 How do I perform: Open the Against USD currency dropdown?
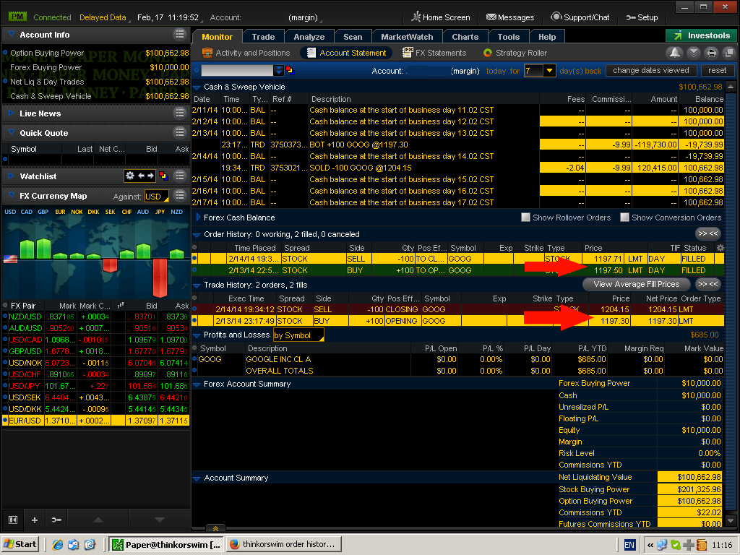coord(157,197)
